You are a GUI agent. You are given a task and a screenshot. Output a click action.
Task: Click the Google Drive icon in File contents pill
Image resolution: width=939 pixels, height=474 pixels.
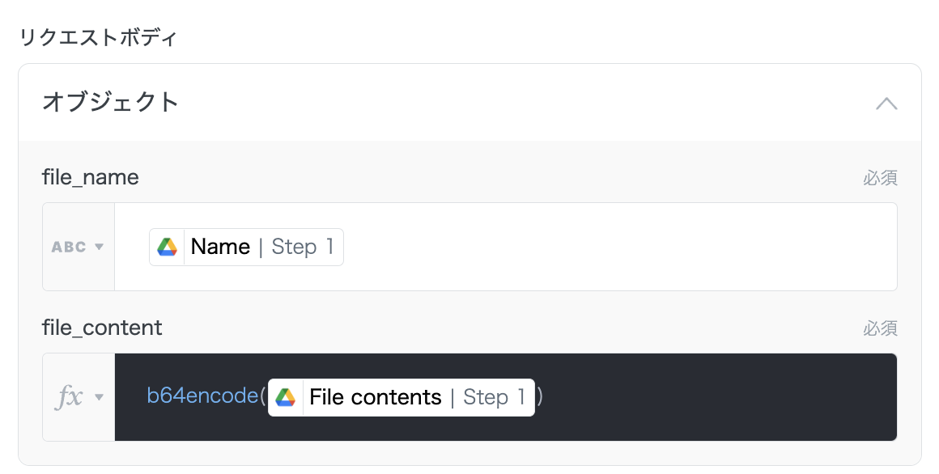click(286, 397)
